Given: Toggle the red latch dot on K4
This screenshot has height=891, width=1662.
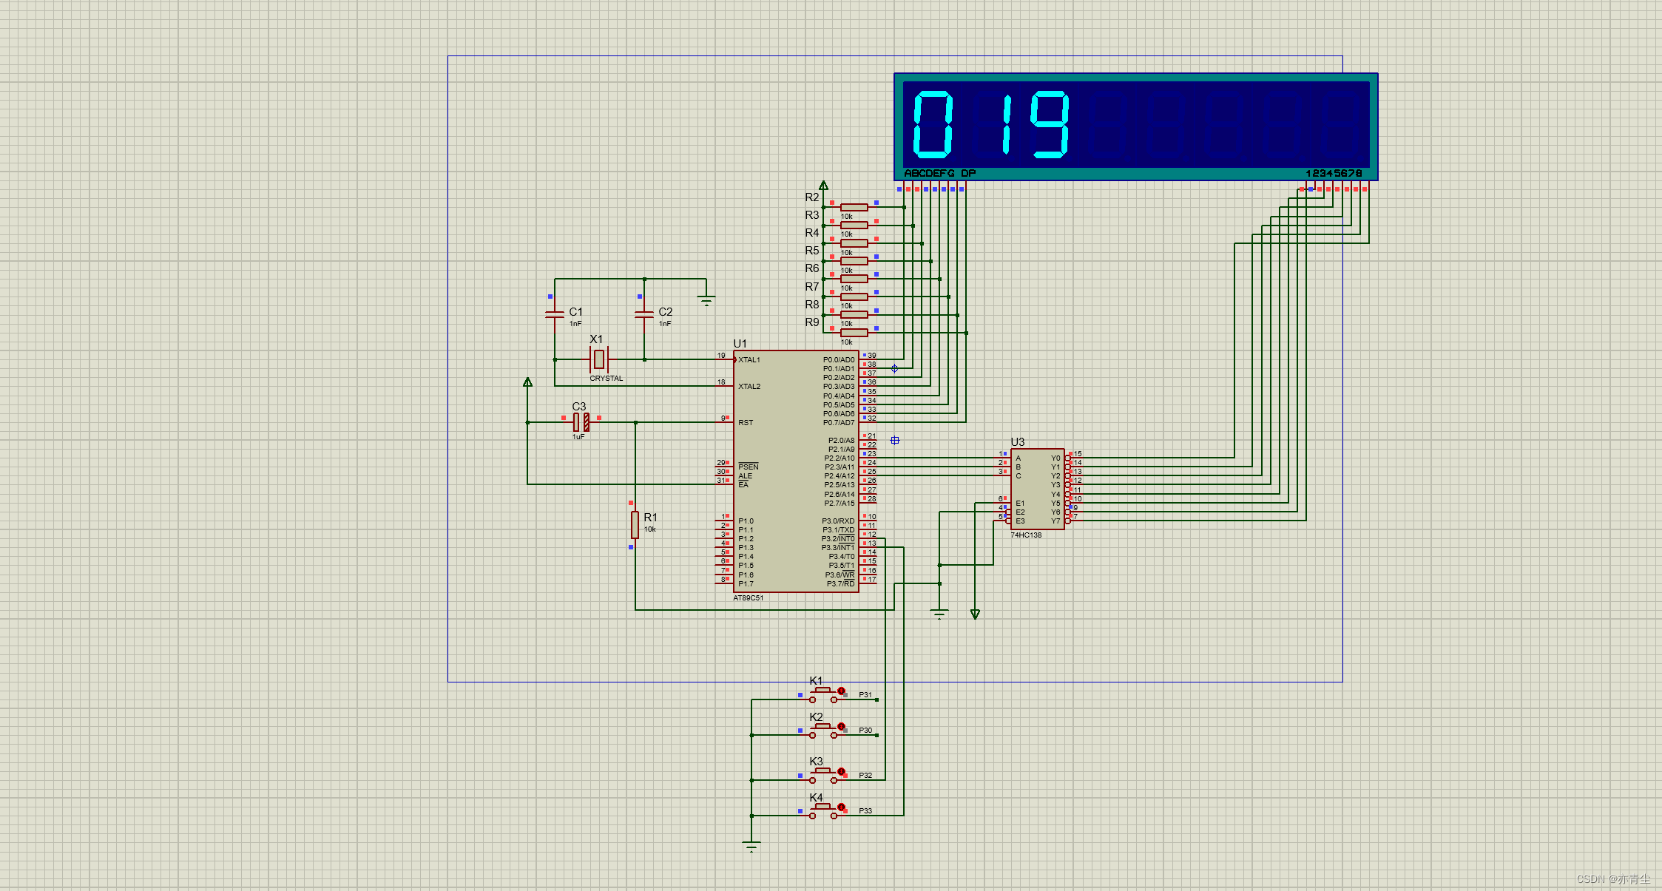Looking at the screenshot, I should pyautogui.click(x=841, y=807).
